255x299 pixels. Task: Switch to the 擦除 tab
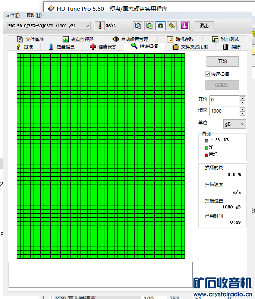232,47
